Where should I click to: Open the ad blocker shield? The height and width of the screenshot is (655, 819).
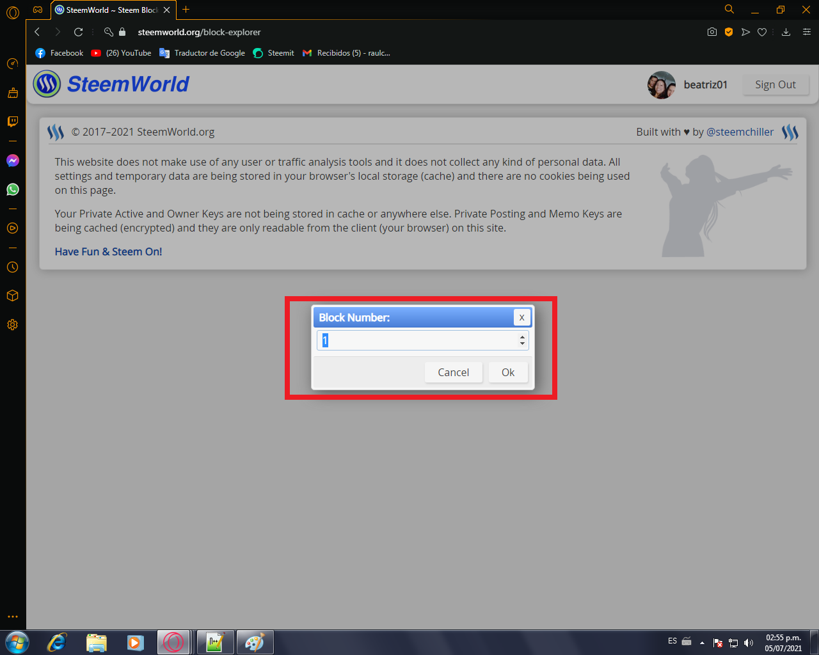coord(729,32)
